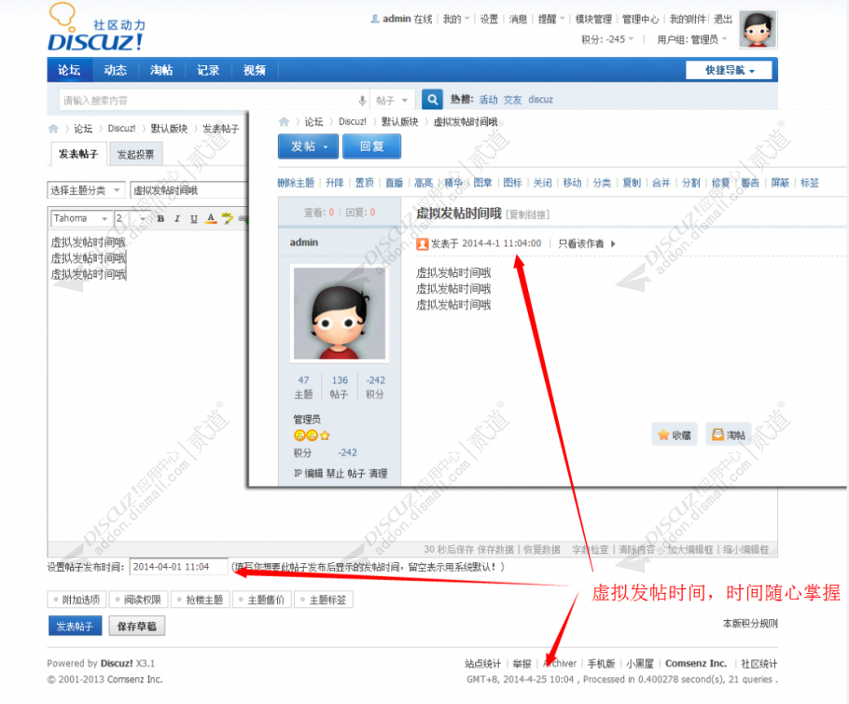Click the 置顶 moderation link
Viewport: 849px width, 704px height.
tap(365, 183)
